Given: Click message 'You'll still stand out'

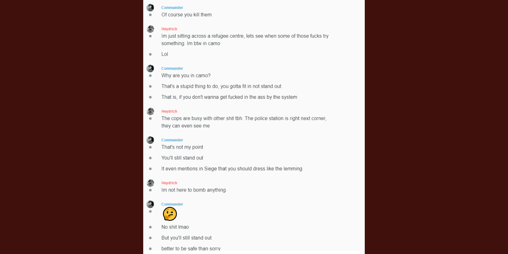Looking at the screenshot, I should tap(182, 158).
